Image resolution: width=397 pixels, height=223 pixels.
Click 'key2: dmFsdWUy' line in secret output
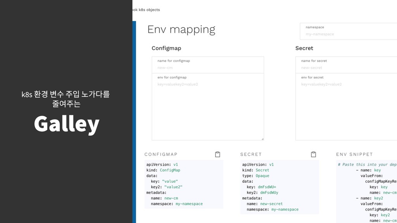(x=262, y=192)
